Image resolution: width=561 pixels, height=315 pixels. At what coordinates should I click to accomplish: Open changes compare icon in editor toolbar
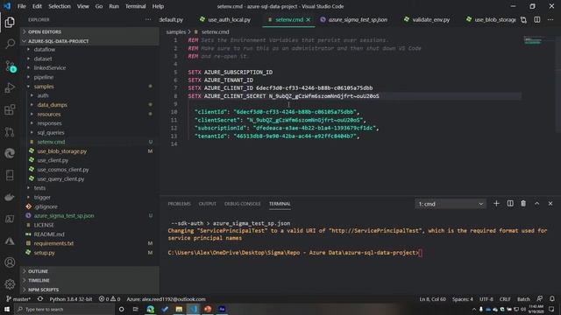coord(523,19)
